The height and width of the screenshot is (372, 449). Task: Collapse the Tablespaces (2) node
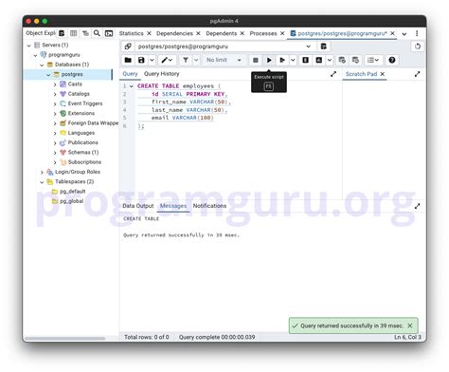(x=42, y=182)
